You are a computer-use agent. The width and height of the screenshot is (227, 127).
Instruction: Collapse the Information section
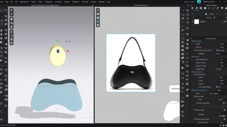(192, 41)
